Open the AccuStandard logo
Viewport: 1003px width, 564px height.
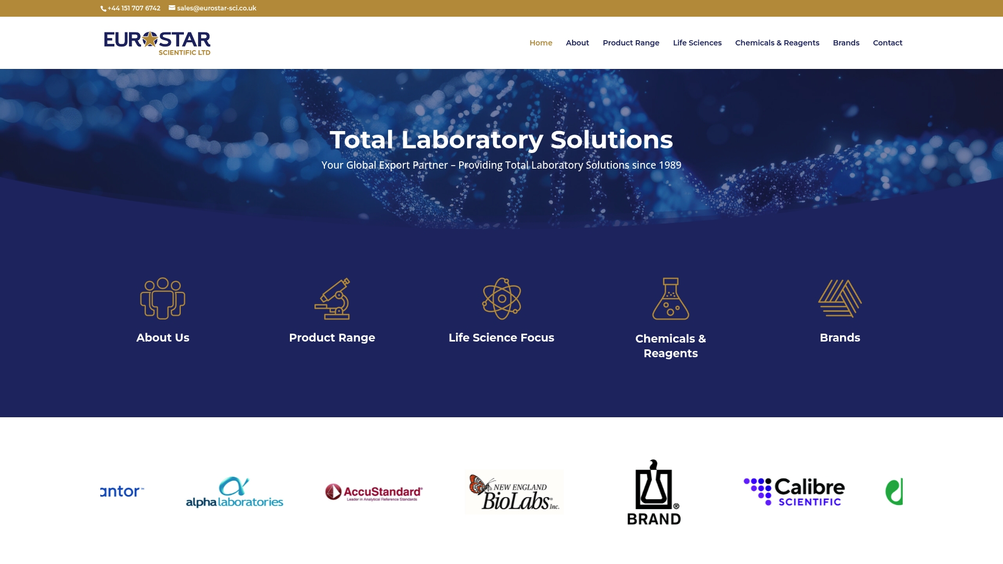pyautogui.click(x=374, y=492)
